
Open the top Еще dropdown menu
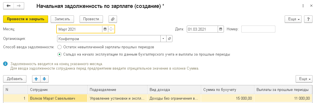pos(293,19)
